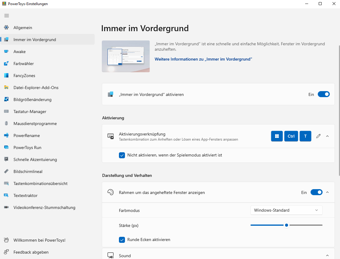Open the FancyZones settings page

click(x=47, y=76)
